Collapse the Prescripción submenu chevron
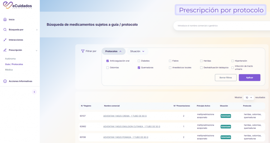The height and width of the screenshot is (143, 270). (36, 50)
